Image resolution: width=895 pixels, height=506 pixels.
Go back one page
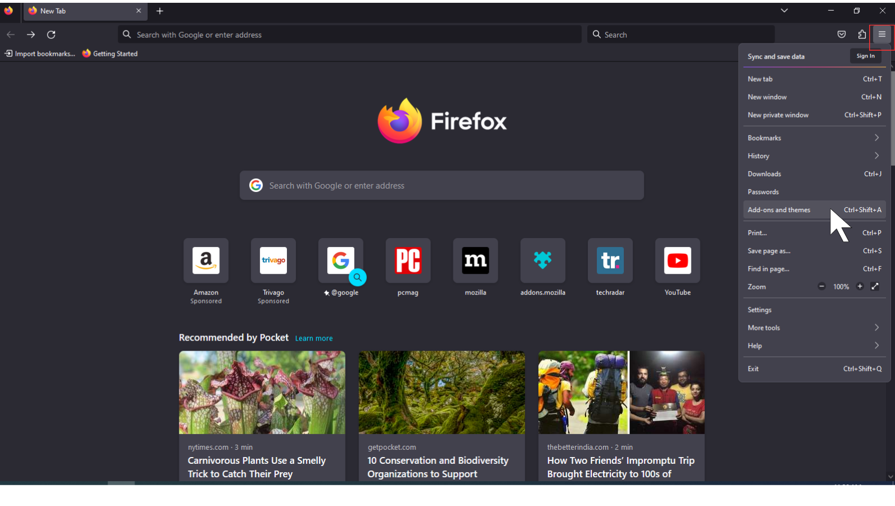point(11,34)
